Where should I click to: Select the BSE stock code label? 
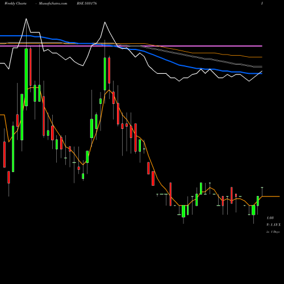[x=87, y=3]
